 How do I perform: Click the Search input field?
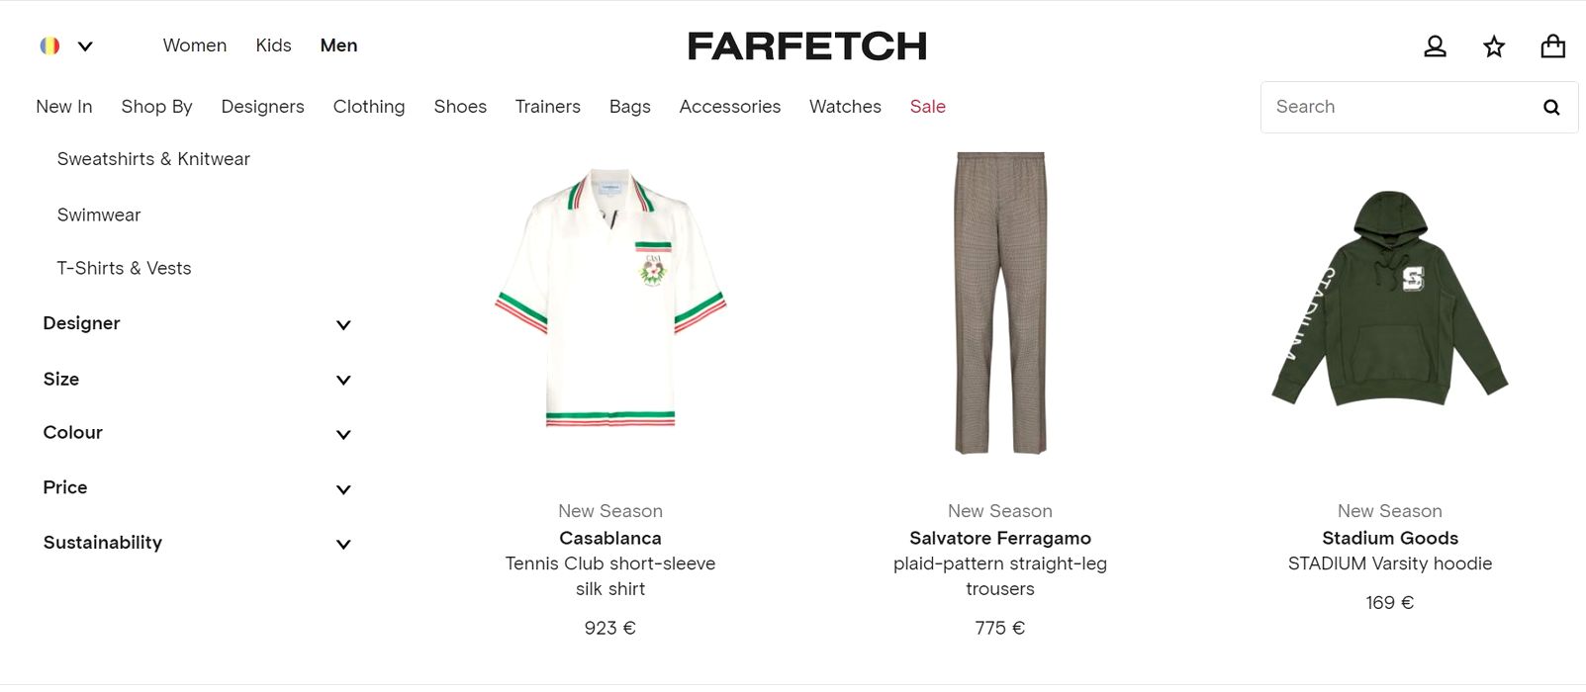pyautogui.click(x=1395, y=107)
